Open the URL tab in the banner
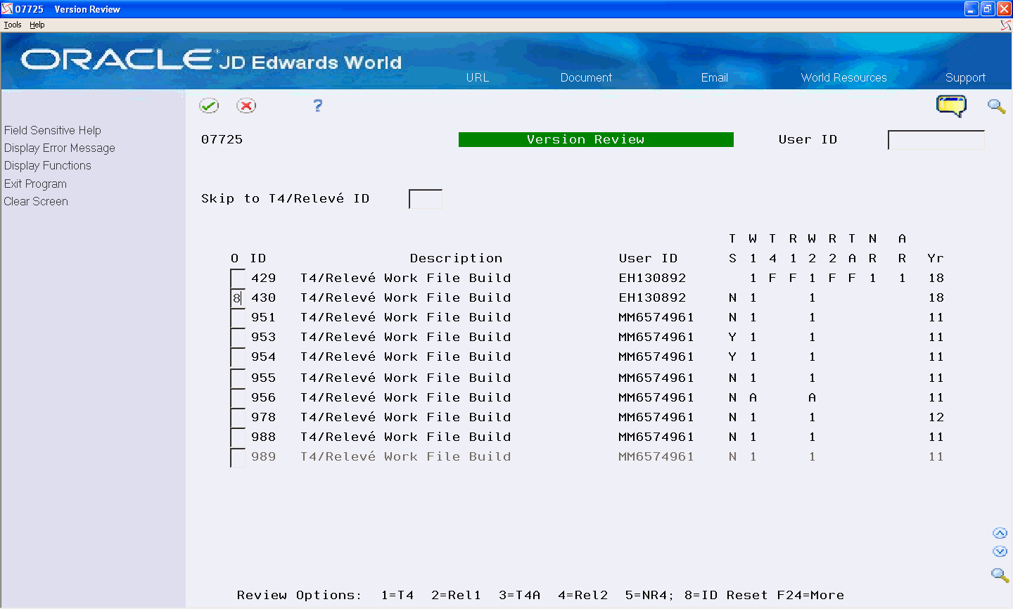The height and width of the screenshot is (609, 1013). (478, 77)
